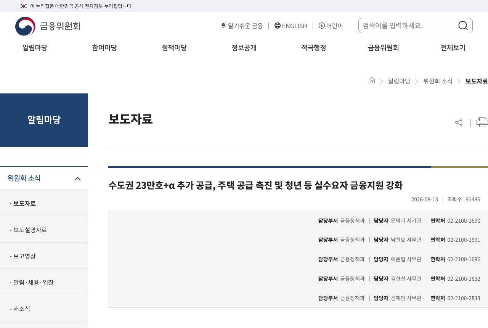Click 알림마당 in the breadcrumb
Viewport: 488px width, 328px height.
[399, 81]
